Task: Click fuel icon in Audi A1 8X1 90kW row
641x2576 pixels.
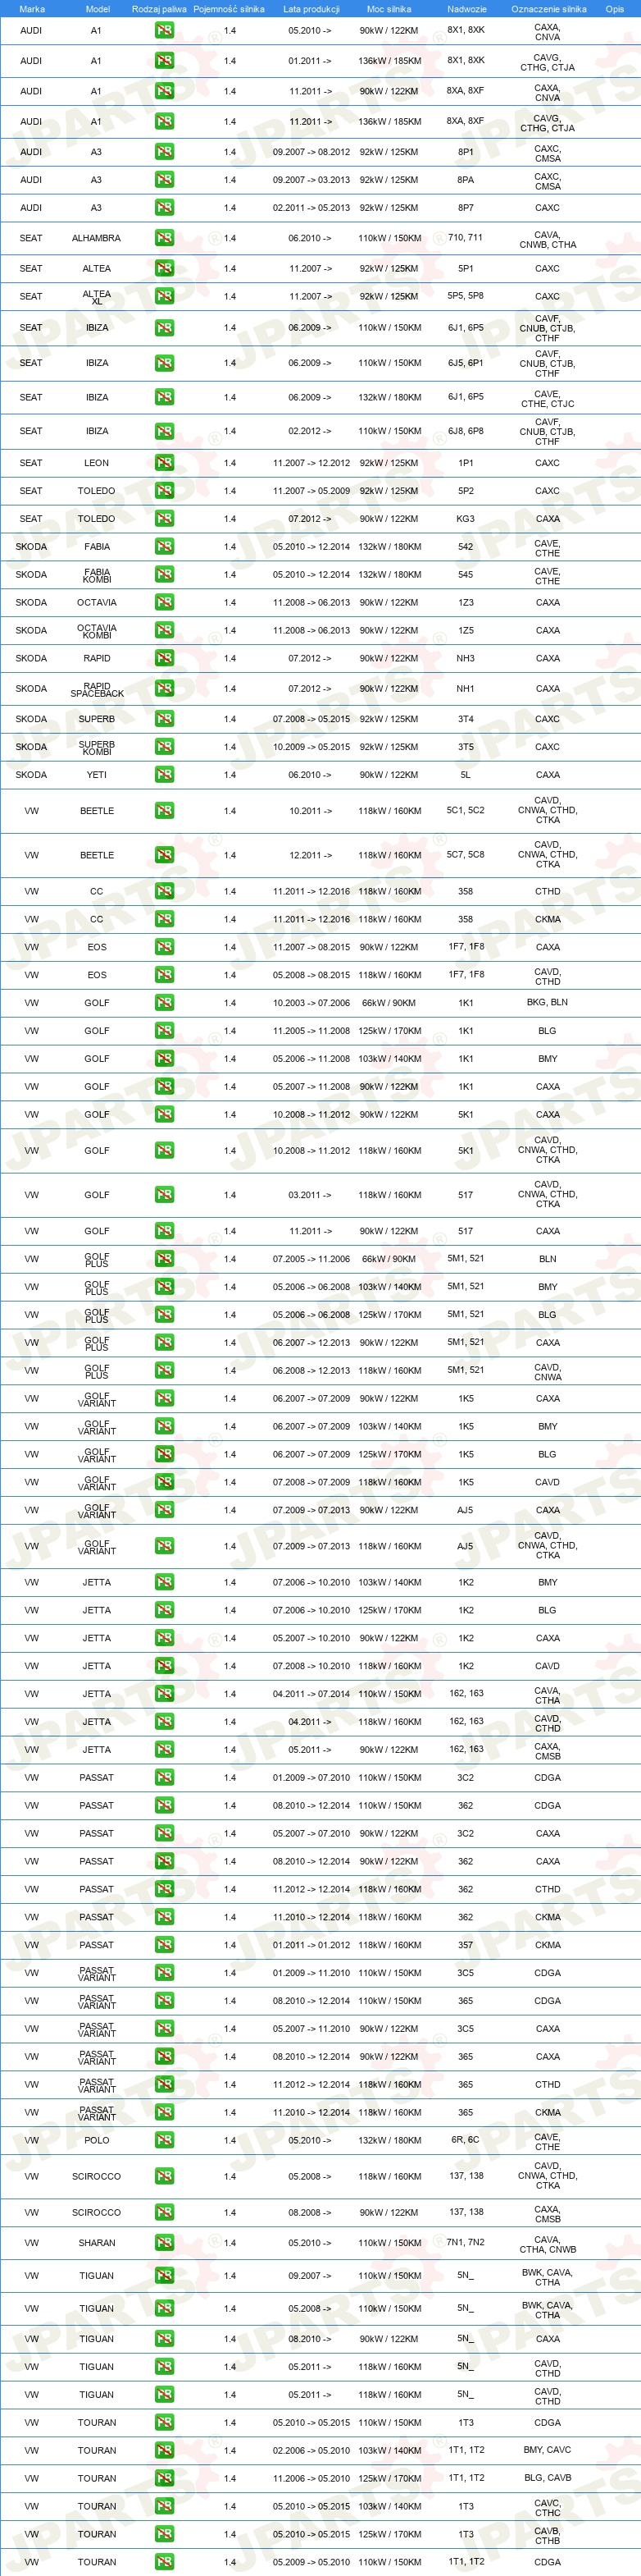Action: 164,31
